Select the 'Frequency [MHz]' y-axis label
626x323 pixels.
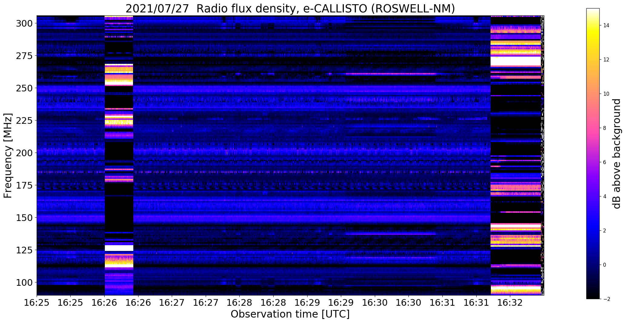tap(8, 156)
